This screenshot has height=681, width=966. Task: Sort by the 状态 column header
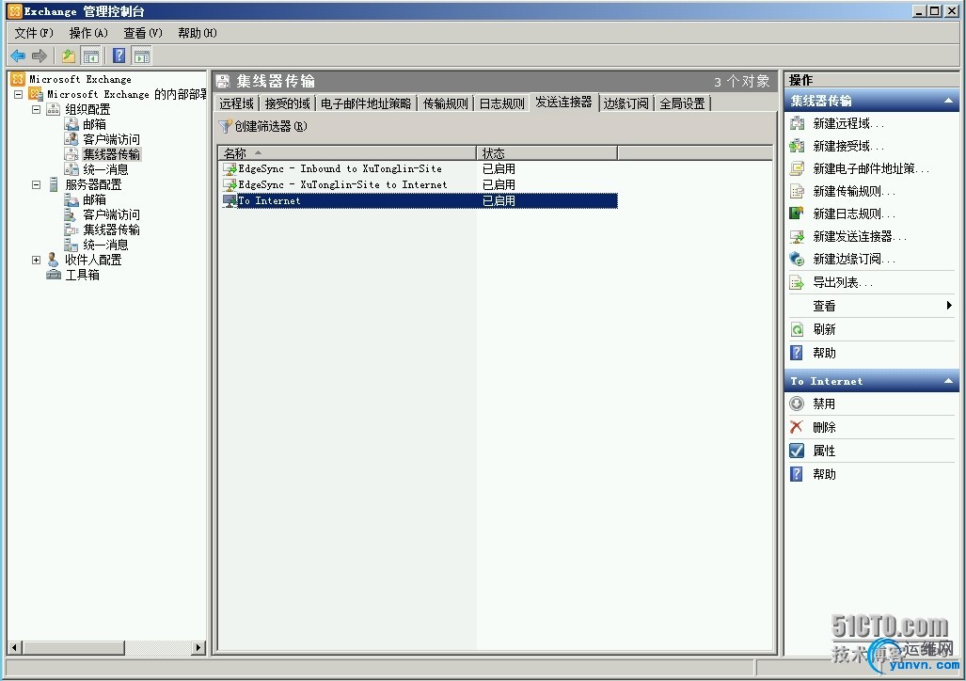547,152
